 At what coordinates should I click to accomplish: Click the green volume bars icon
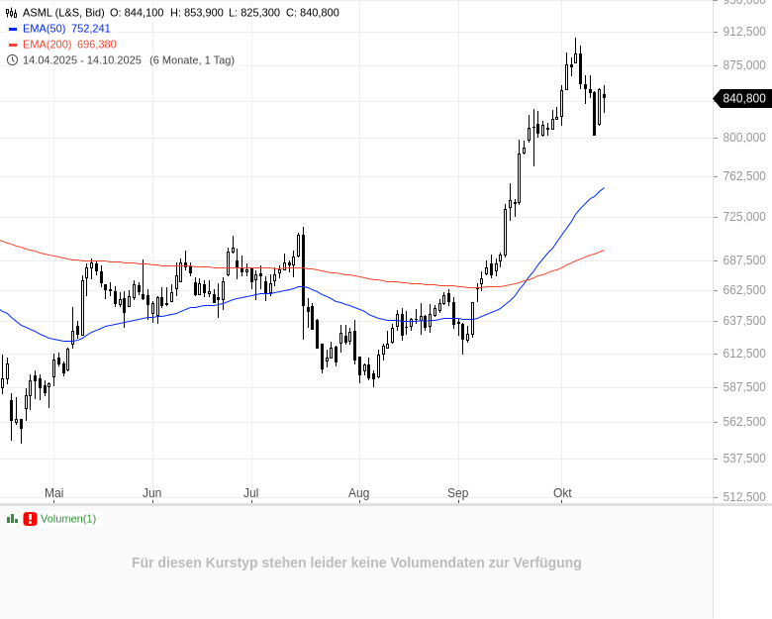coord(12,519)
